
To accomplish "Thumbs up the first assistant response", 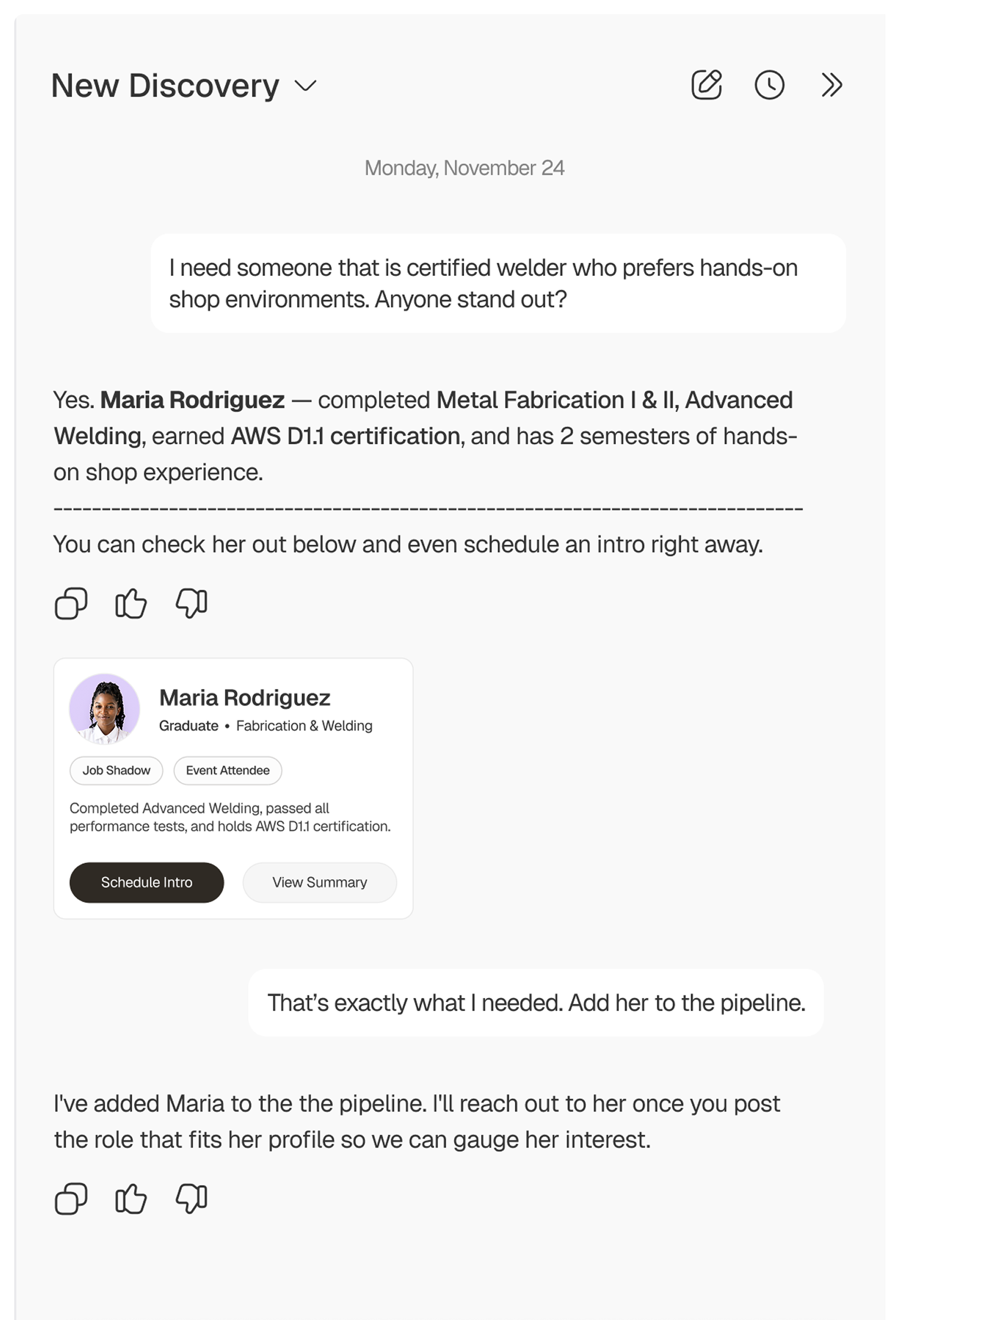I will 130,603.
